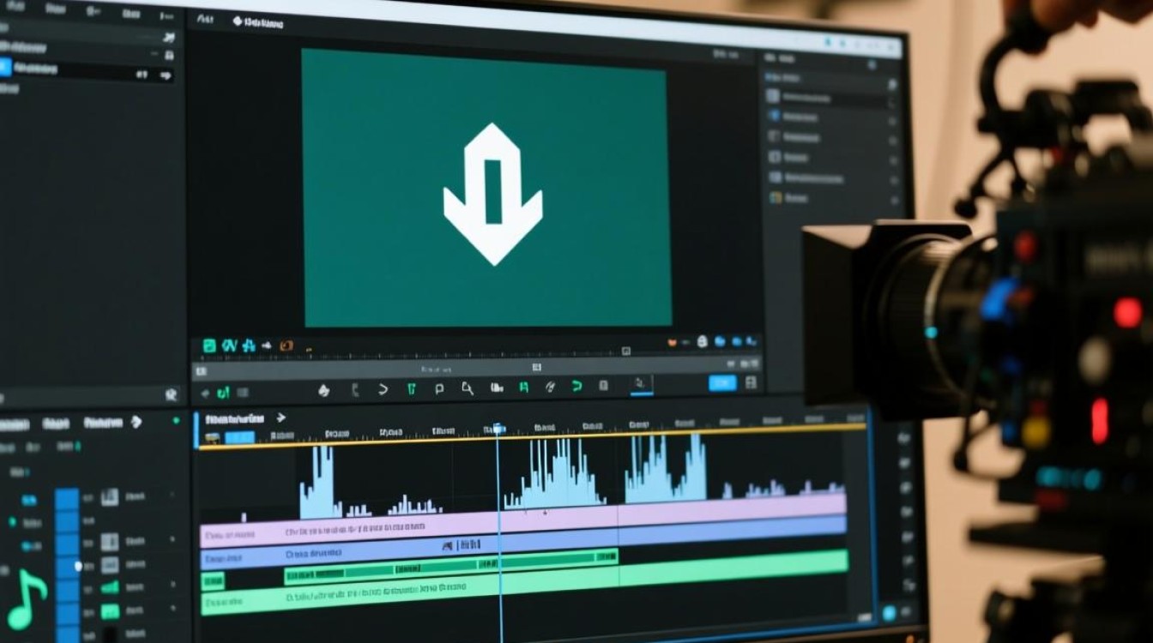This screenshot has height=643, width=1153.
Task: Click the blue button right of editing toolbar
Action: coord(722,383)
